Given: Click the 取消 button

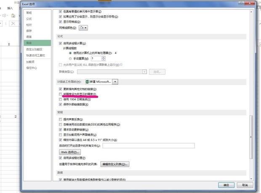Looking at the screenshot, I should [245, 185].
